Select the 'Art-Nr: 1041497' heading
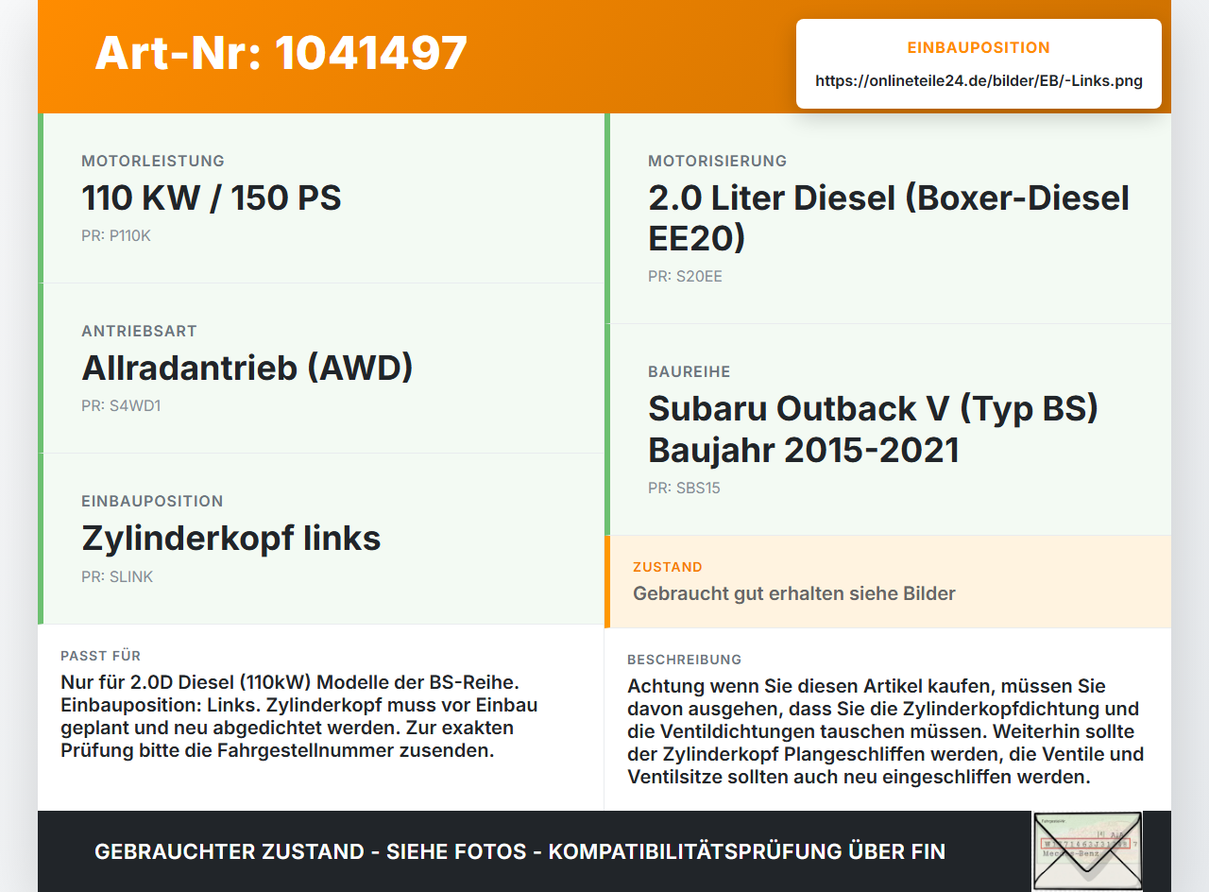This screenshot has height=892, width=1209. click(281, 53)
